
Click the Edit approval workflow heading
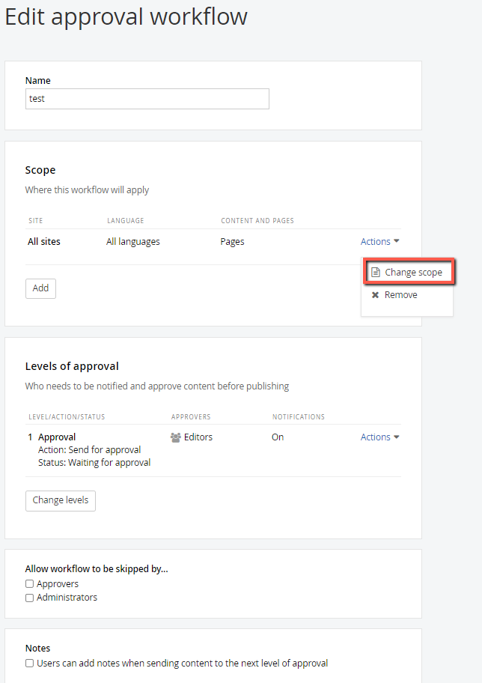[126, 17]
